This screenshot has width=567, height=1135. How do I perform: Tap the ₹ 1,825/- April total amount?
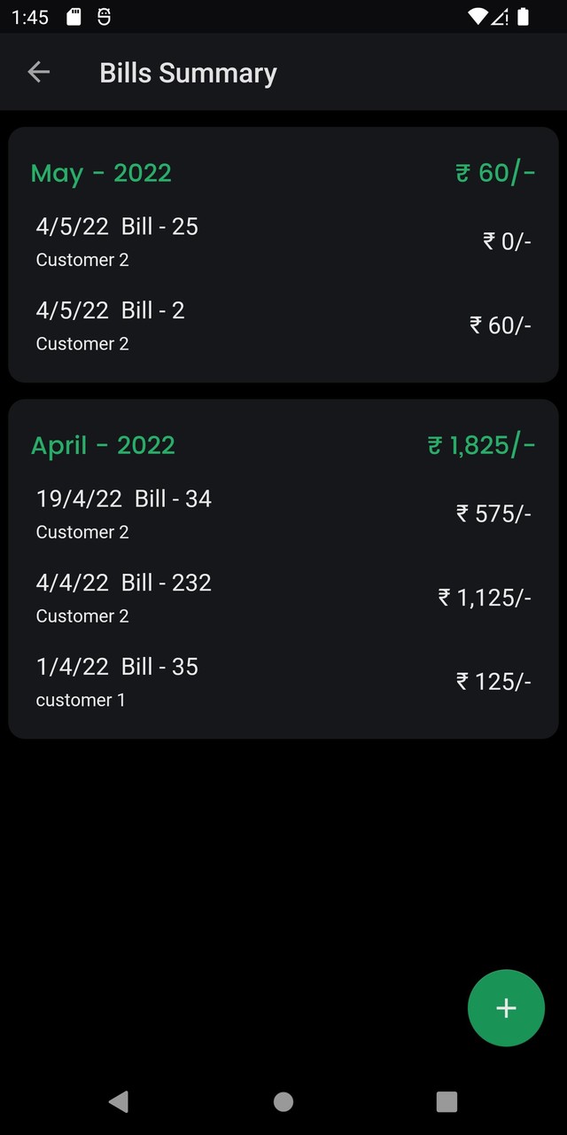pos(479,444)
